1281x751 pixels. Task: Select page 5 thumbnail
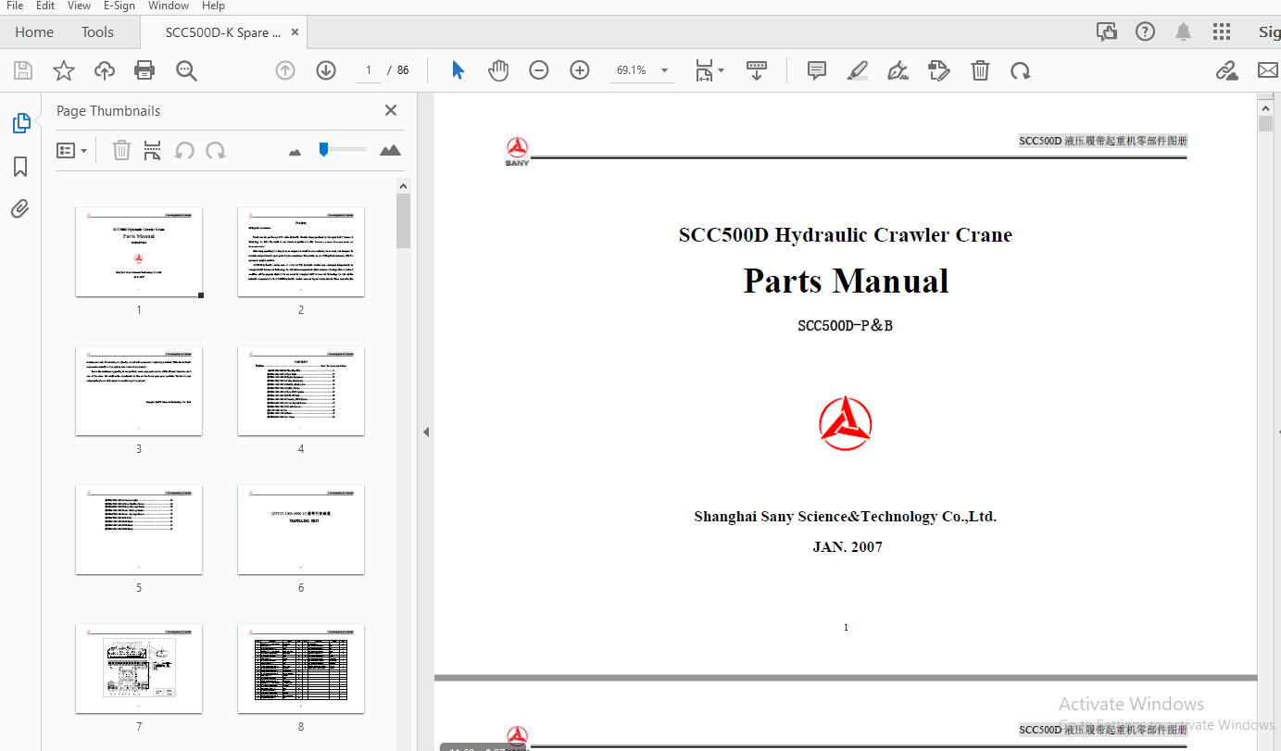139,530
